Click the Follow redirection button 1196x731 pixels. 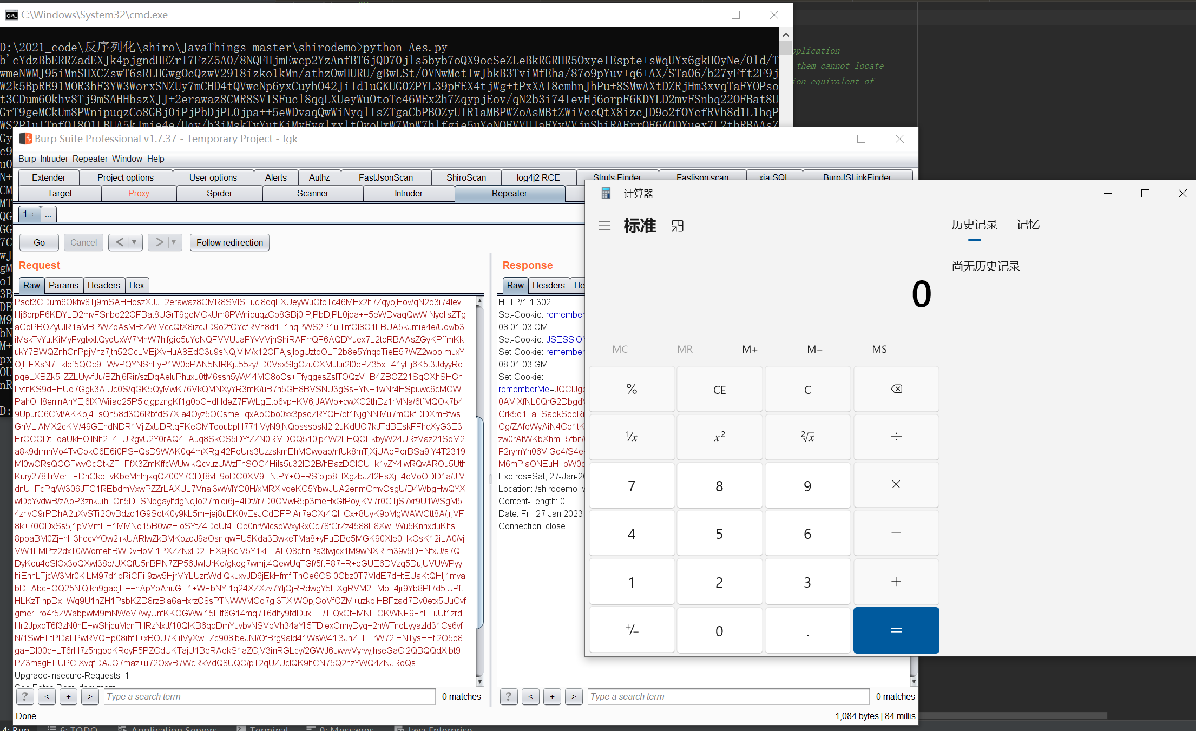point(229,242)
